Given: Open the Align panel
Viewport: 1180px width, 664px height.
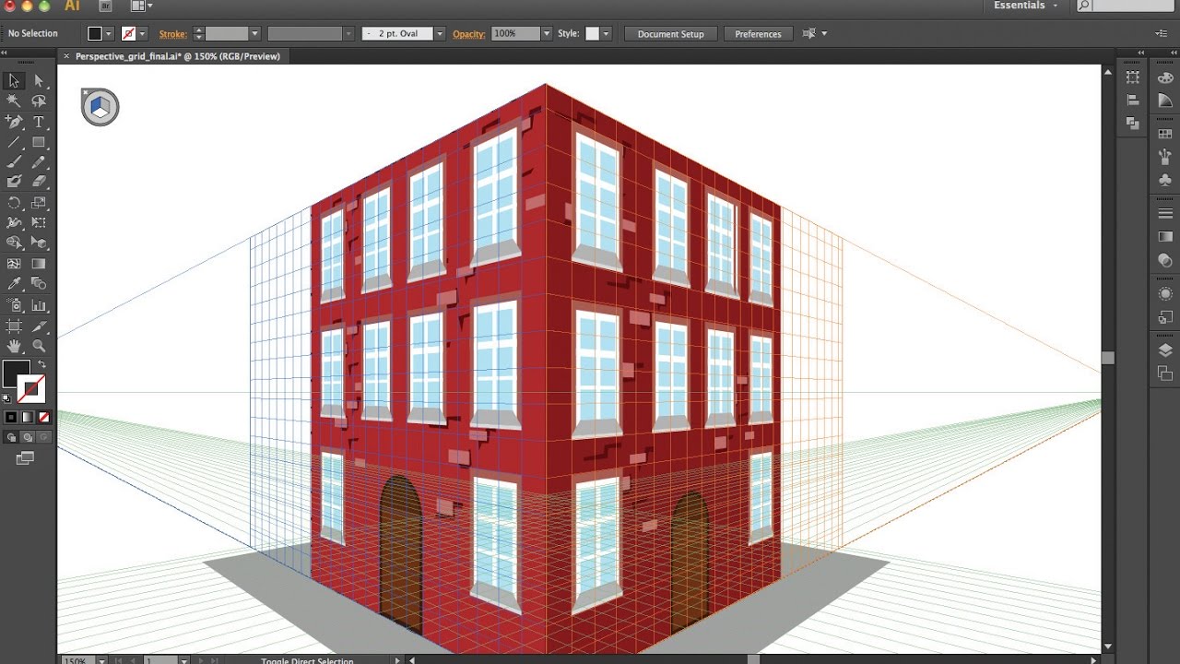Looking at the screenshot, I should (x=1133, y=100).
